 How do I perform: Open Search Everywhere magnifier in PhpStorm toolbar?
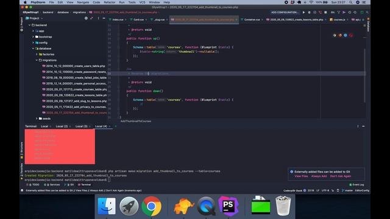pyautogui.click(x=367, y=12)
